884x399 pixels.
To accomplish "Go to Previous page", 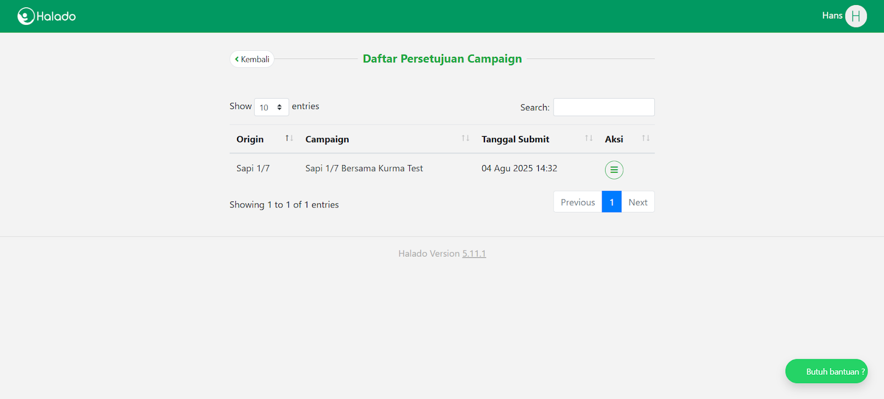I will click(x=577, y=202).
